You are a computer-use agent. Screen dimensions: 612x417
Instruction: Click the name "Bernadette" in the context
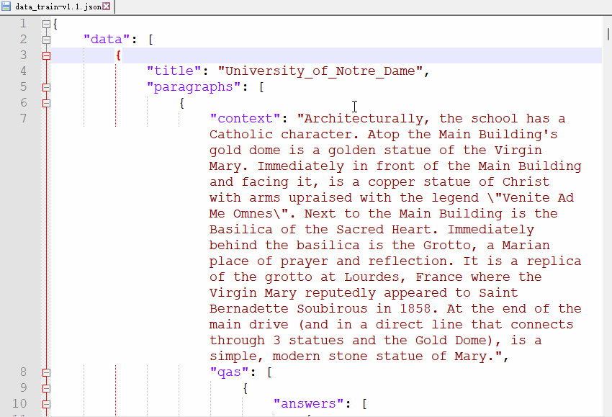click(249, 309)
